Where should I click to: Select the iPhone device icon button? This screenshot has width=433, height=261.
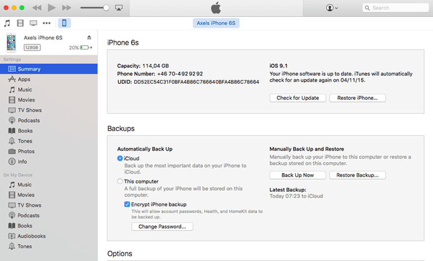coord(64,23)
